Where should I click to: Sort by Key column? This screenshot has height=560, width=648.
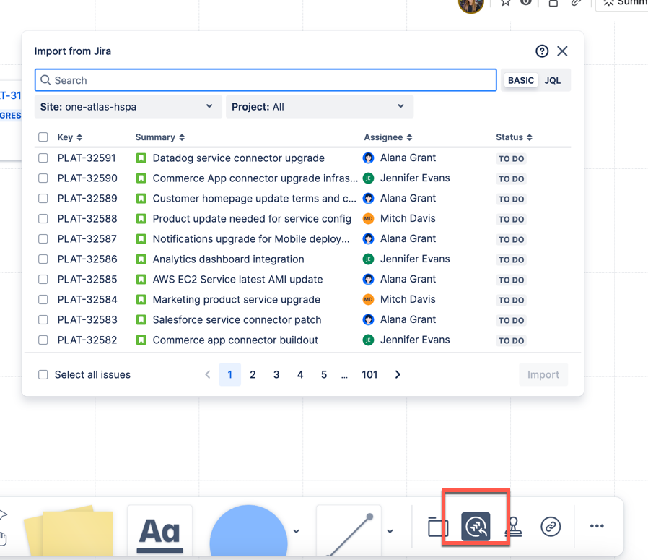(70, 137)
